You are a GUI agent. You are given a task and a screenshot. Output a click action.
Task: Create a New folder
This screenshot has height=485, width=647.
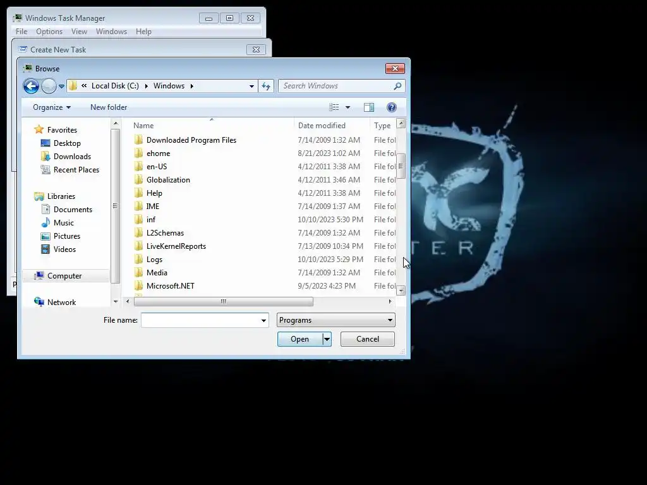point(109,107)
